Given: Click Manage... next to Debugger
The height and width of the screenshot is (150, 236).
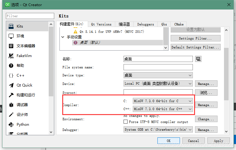Looking at the screenshot, I should 206,130.
